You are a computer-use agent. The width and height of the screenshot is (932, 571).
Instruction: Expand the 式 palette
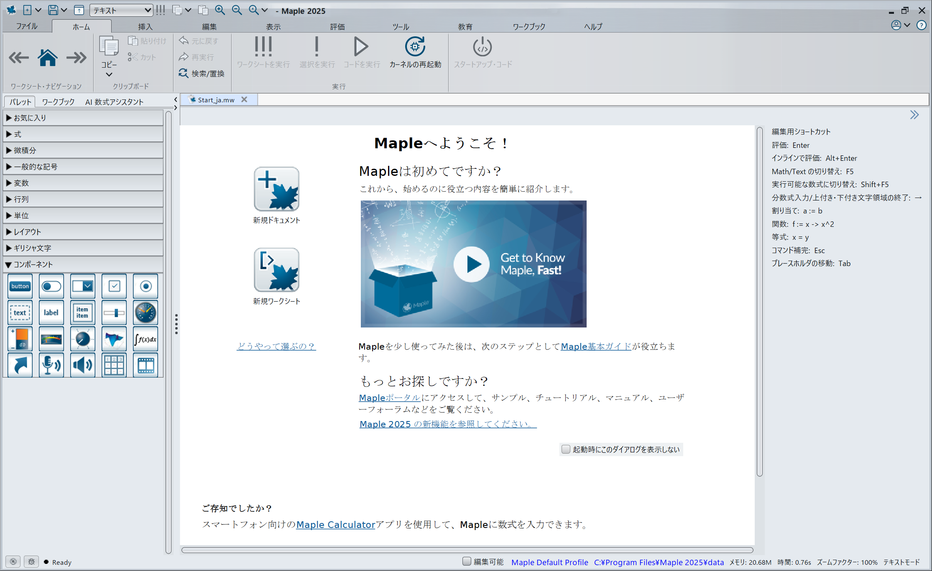(x=83, y=134)
